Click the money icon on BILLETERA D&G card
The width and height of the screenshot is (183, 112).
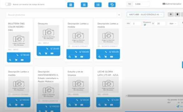click(x=22, y=60)
